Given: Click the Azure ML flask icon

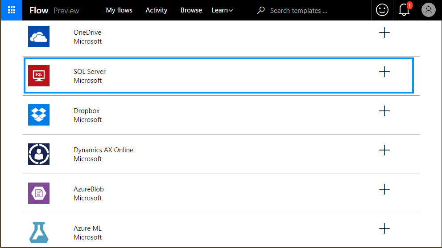Looking at the screenshot, I should click(x=39, y=232).
